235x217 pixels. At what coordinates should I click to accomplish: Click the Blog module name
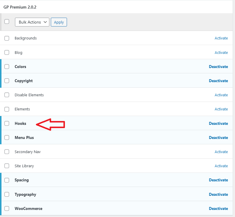(x=19, y=53)
